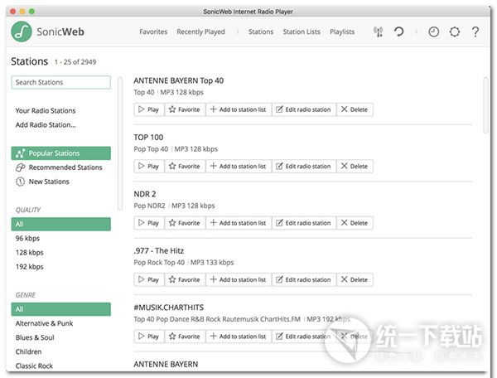This screenshot has width=497, height=378.
Task: Click the #MUSIK.CHARTHITS station title
Action: [169, 308]
